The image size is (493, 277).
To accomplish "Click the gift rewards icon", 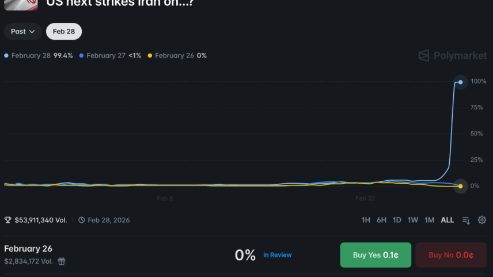I will (62, 261).
